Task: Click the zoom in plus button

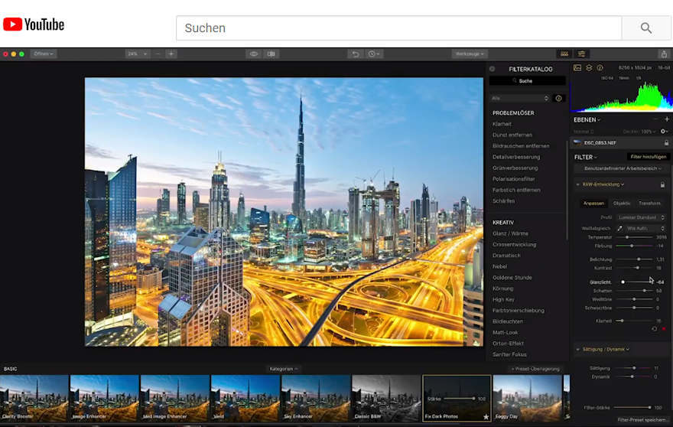Action: click(171, 54)
